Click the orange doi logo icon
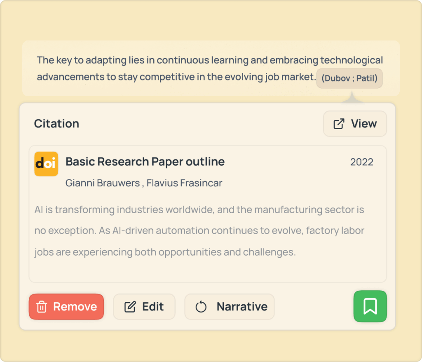This screenshot has width=422, height=362. tap(46, 164)
